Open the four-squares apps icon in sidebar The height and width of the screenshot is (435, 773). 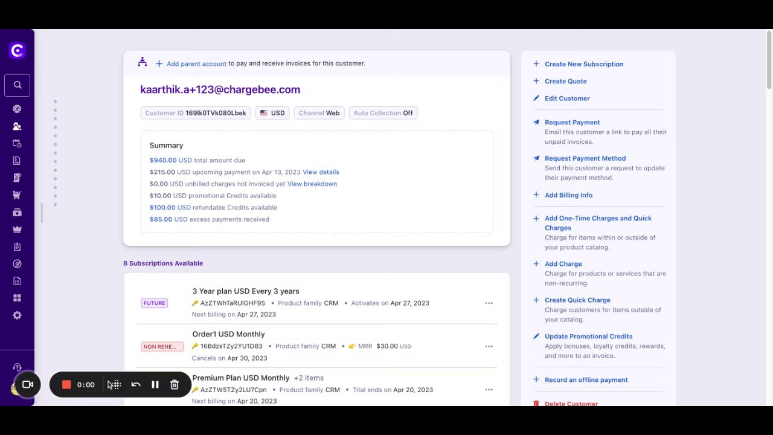tap(17, 298)
